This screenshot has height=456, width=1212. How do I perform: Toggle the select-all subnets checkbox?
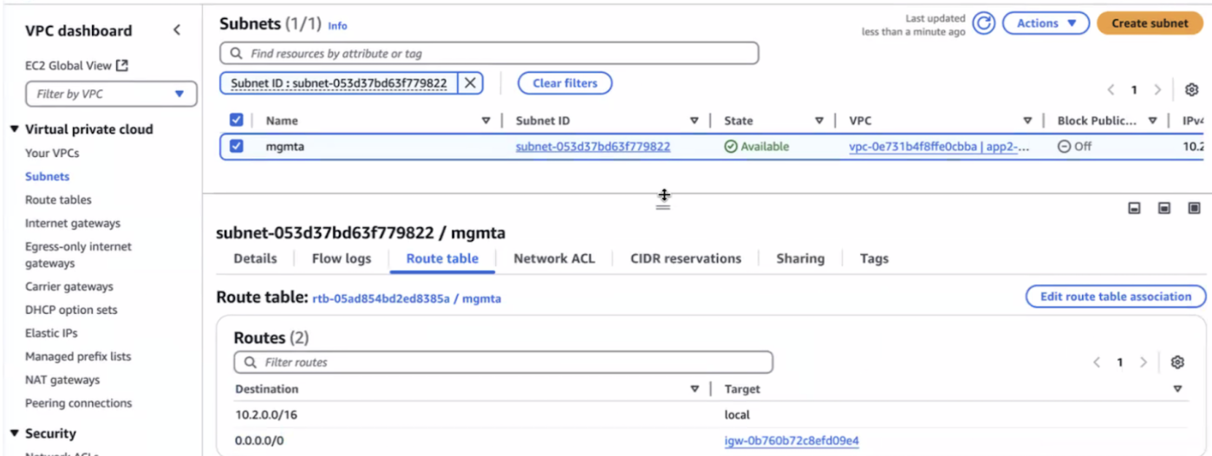pos(236,121)
